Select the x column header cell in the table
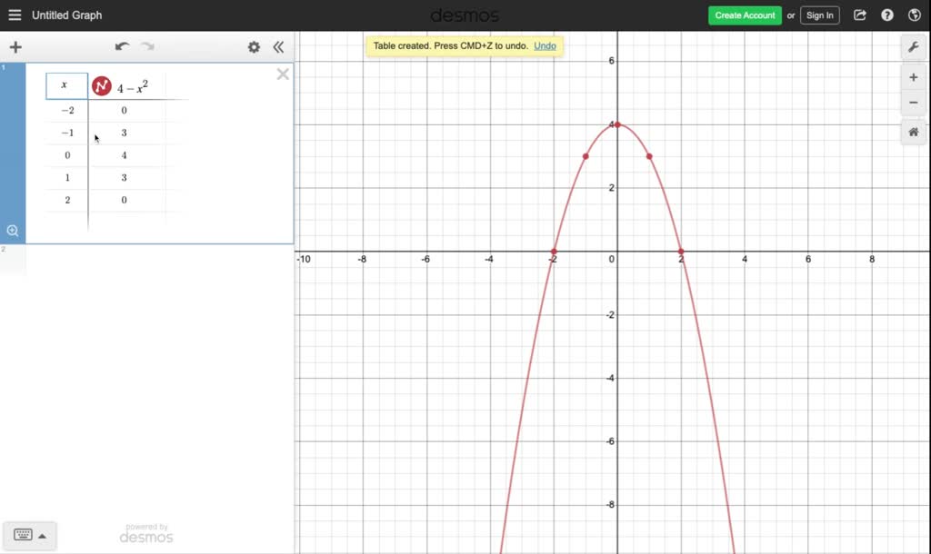 (65, 85)
